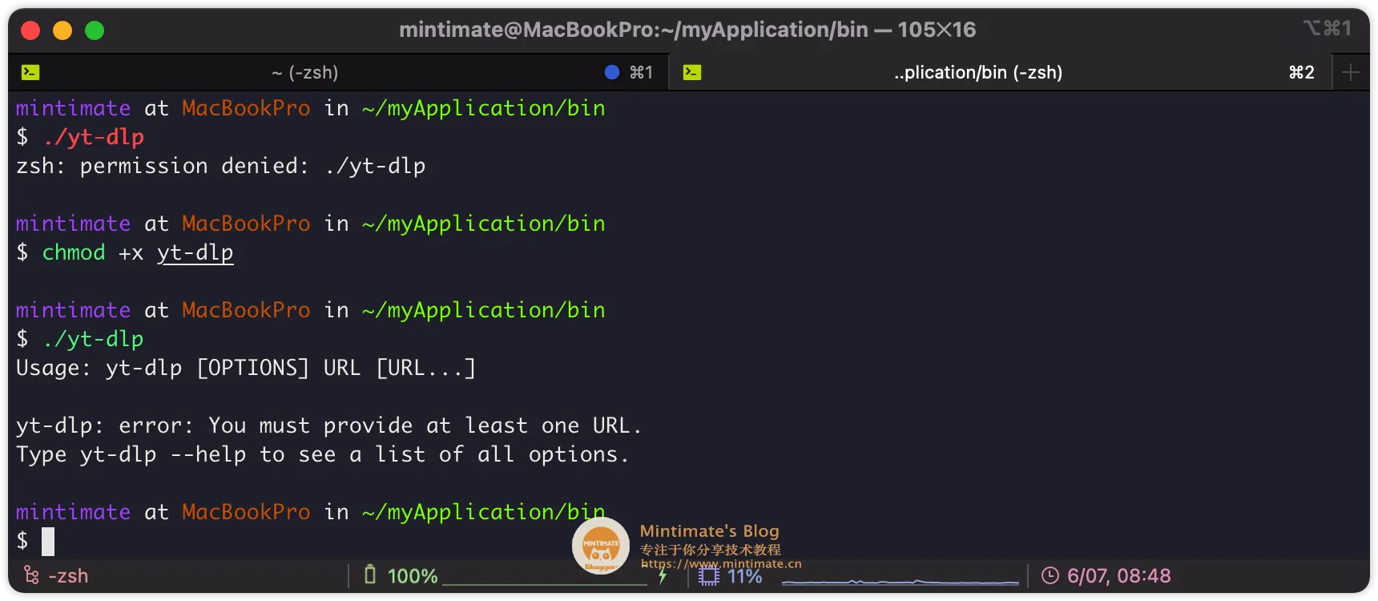Select the second tab terminal icon

pyautogui.click(x=692, y=72)
